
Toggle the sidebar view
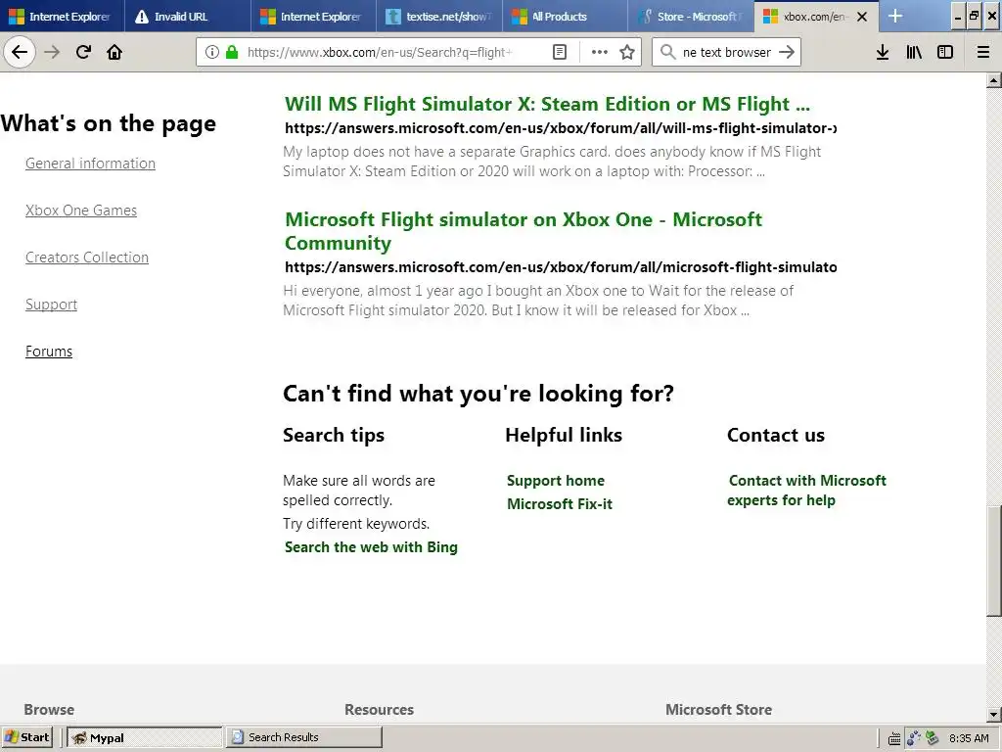pos(945,53)
